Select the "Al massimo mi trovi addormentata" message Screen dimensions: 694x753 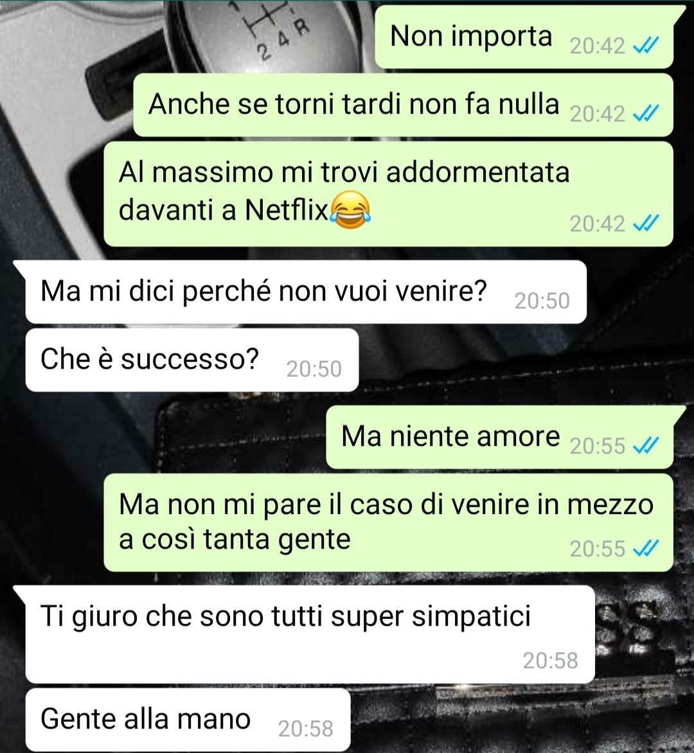coord(389,194)
